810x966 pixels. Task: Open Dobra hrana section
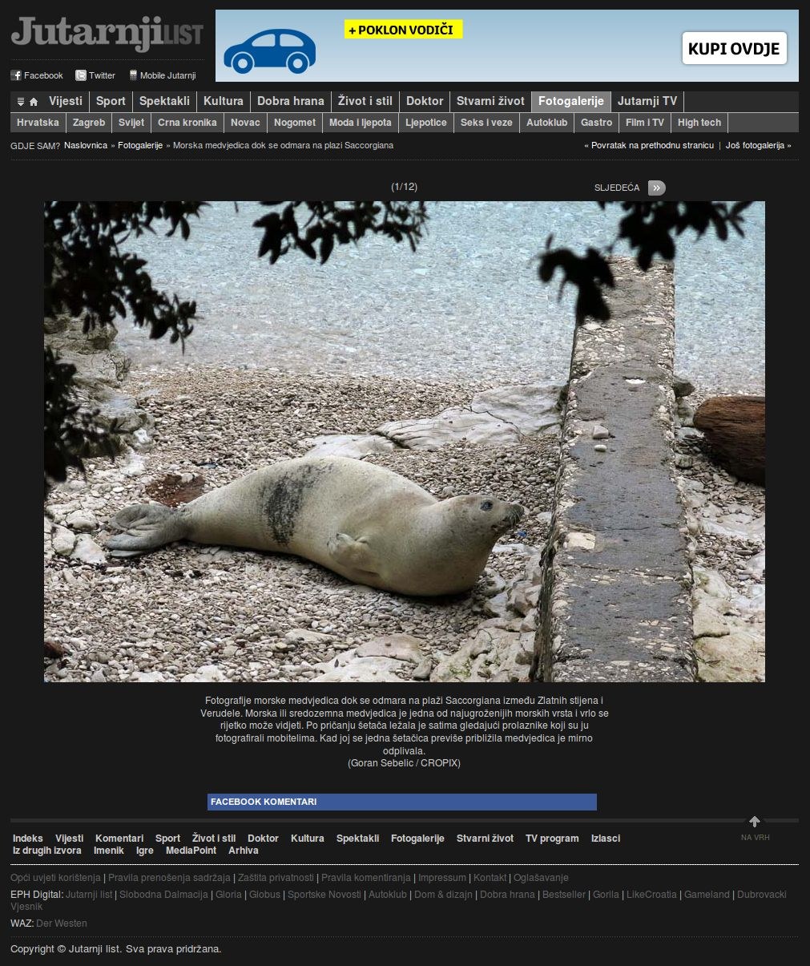[x=291, y=101]
